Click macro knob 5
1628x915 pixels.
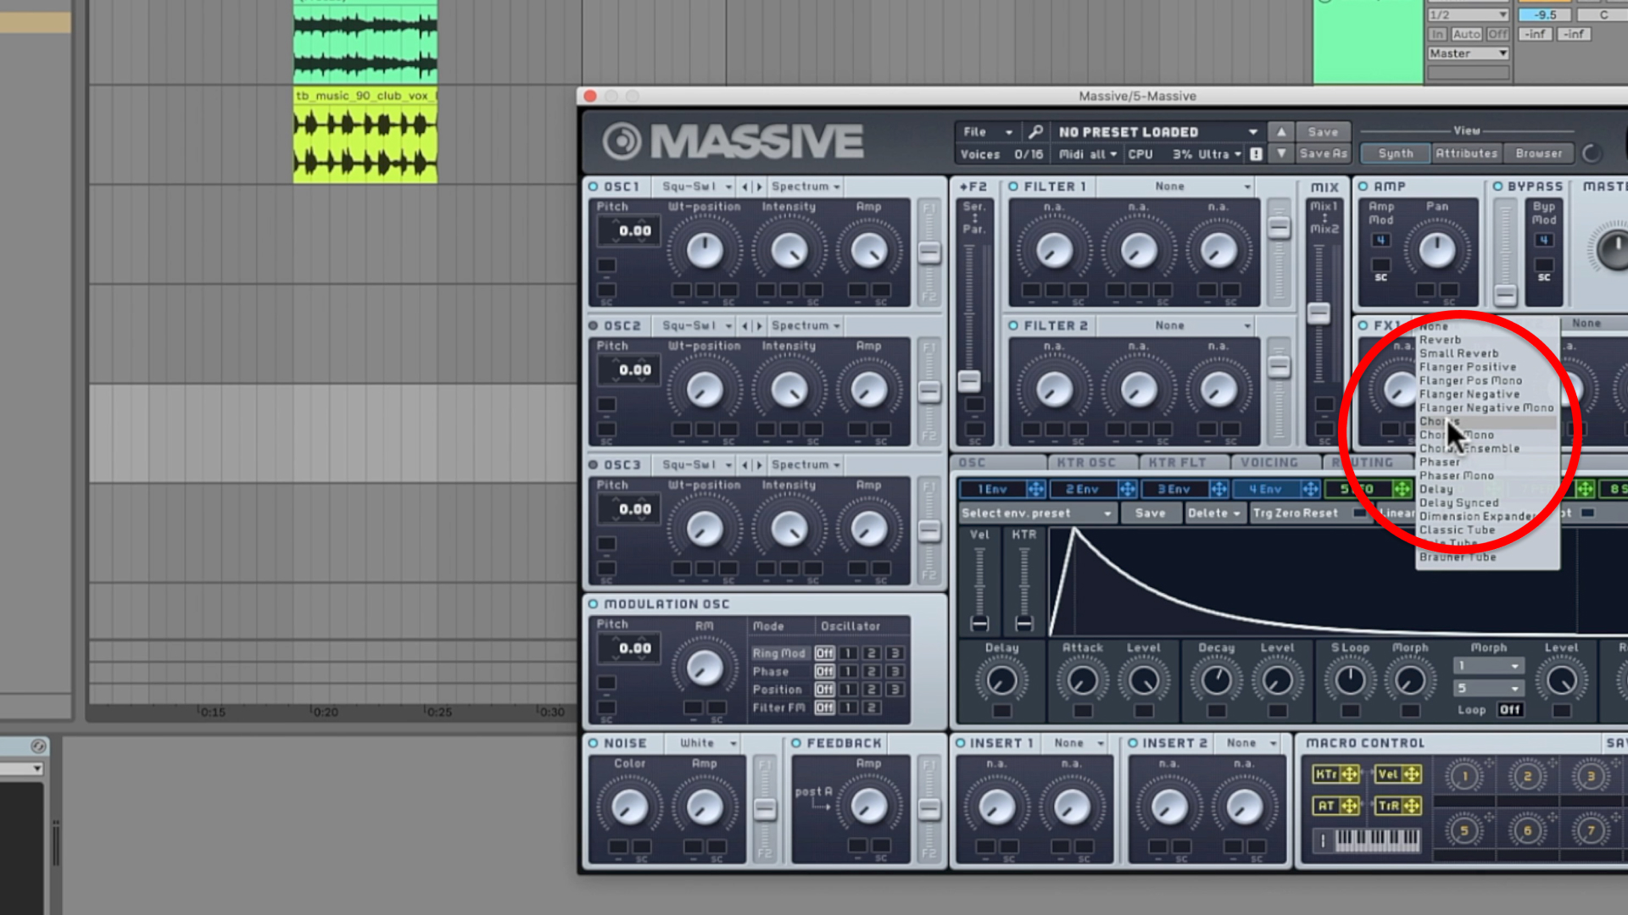click(x=1464, y=831)
